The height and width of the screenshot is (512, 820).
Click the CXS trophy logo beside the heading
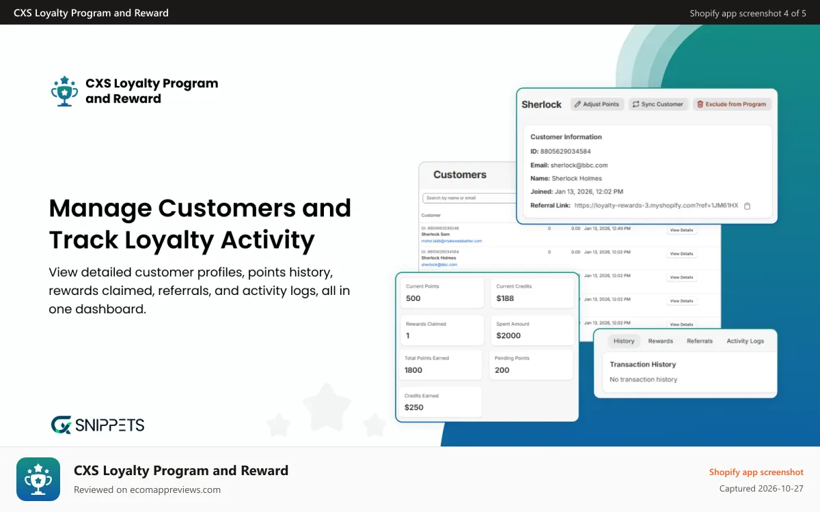tap(64, 91)
